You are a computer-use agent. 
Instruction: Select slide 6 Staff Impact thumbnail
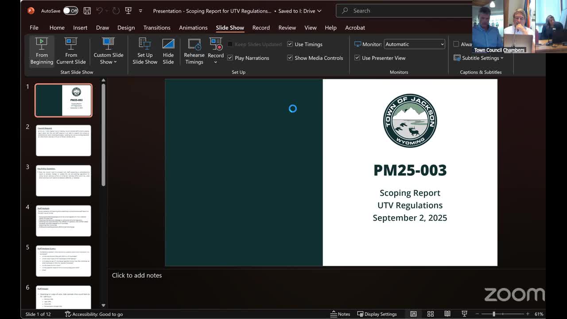[x=63, y=297]
